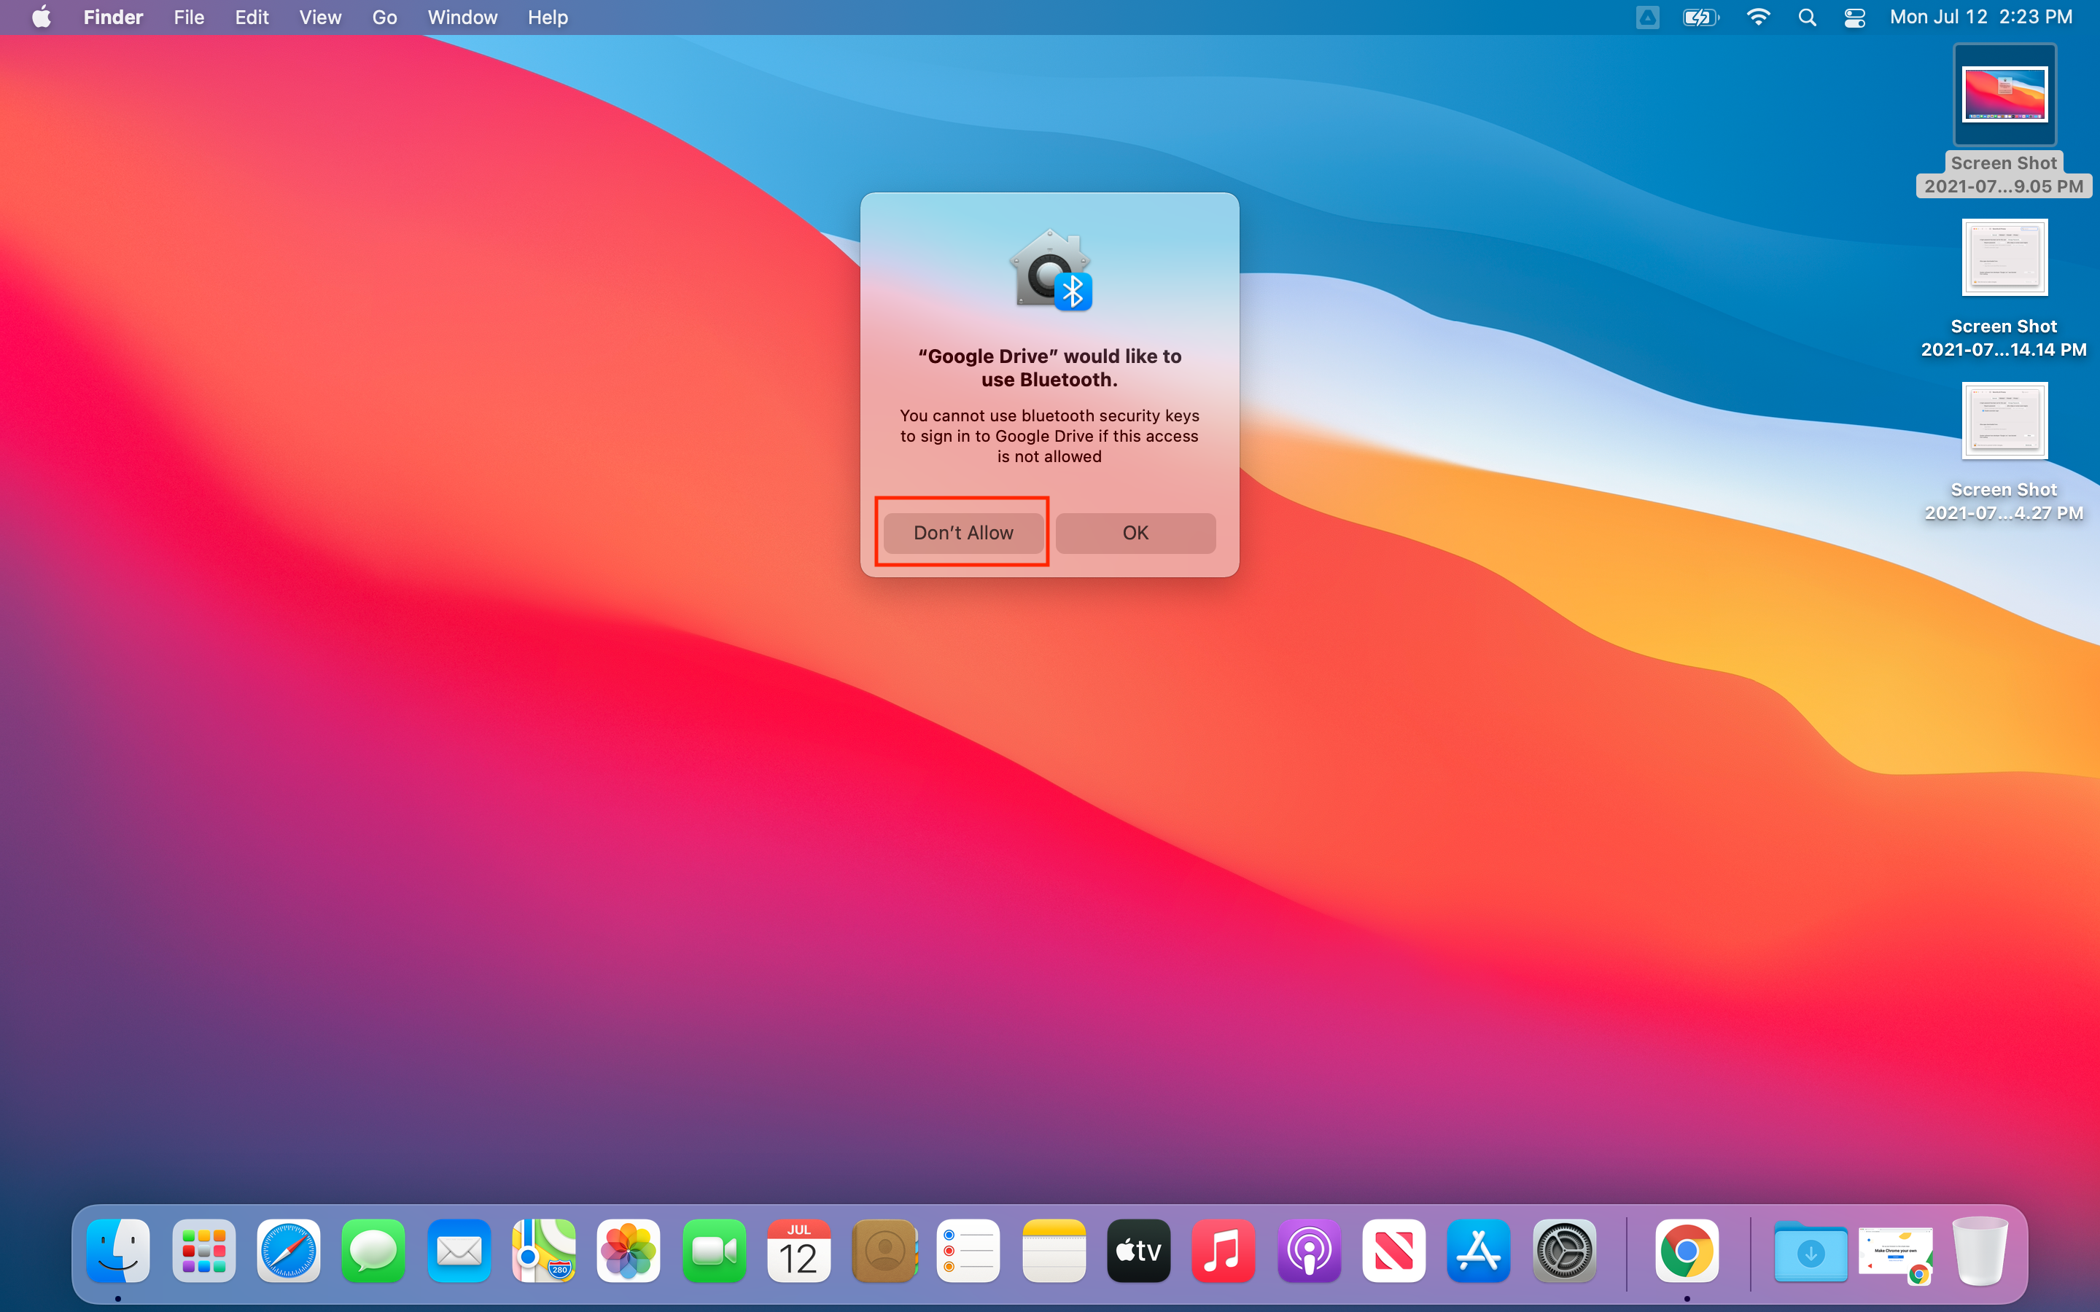Open the Wi-Fi status menu
The height and width of the screenshot is (1312, 2100).
[1758, 17]
